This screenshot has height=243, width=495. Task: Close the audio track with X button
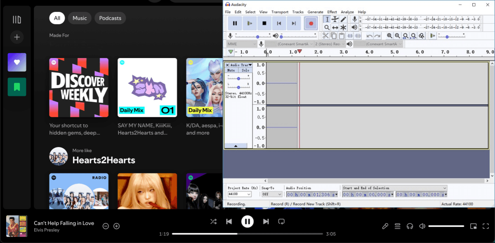227,65
